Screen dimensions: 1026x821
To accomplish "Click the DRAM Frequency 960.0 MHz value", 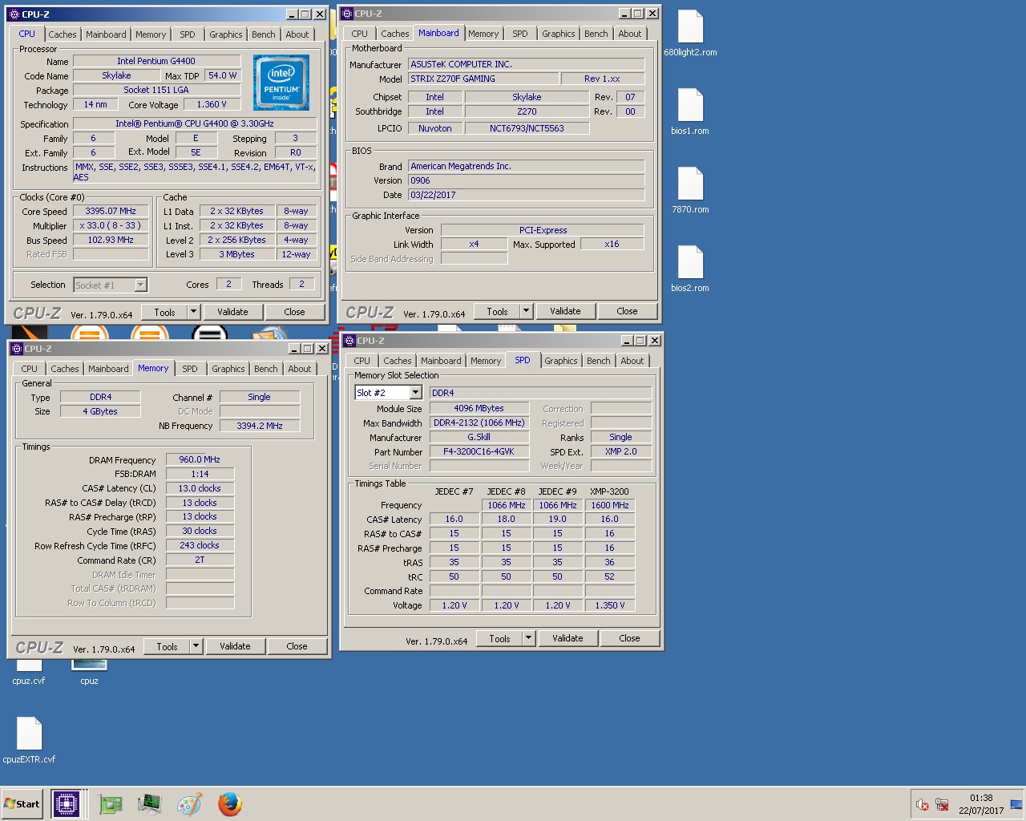I will (200, 459).
